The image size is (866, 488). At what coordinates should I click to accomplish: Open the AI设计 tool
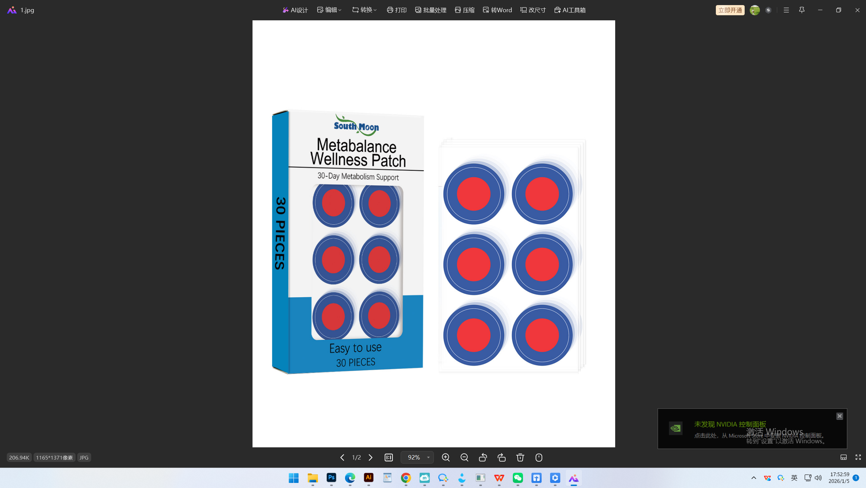click(295, 10)
